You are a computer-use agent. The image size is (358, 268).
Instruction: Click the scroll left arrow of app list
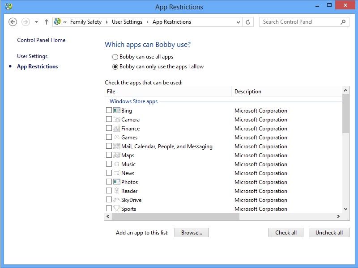[x=108, y=217]
